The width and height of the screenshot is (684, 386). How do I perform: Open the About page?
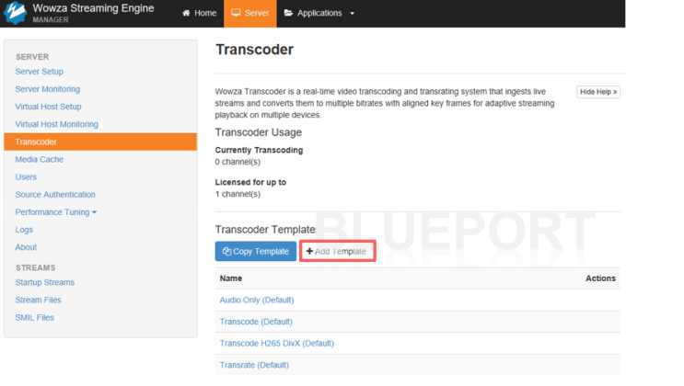(26, 247)
